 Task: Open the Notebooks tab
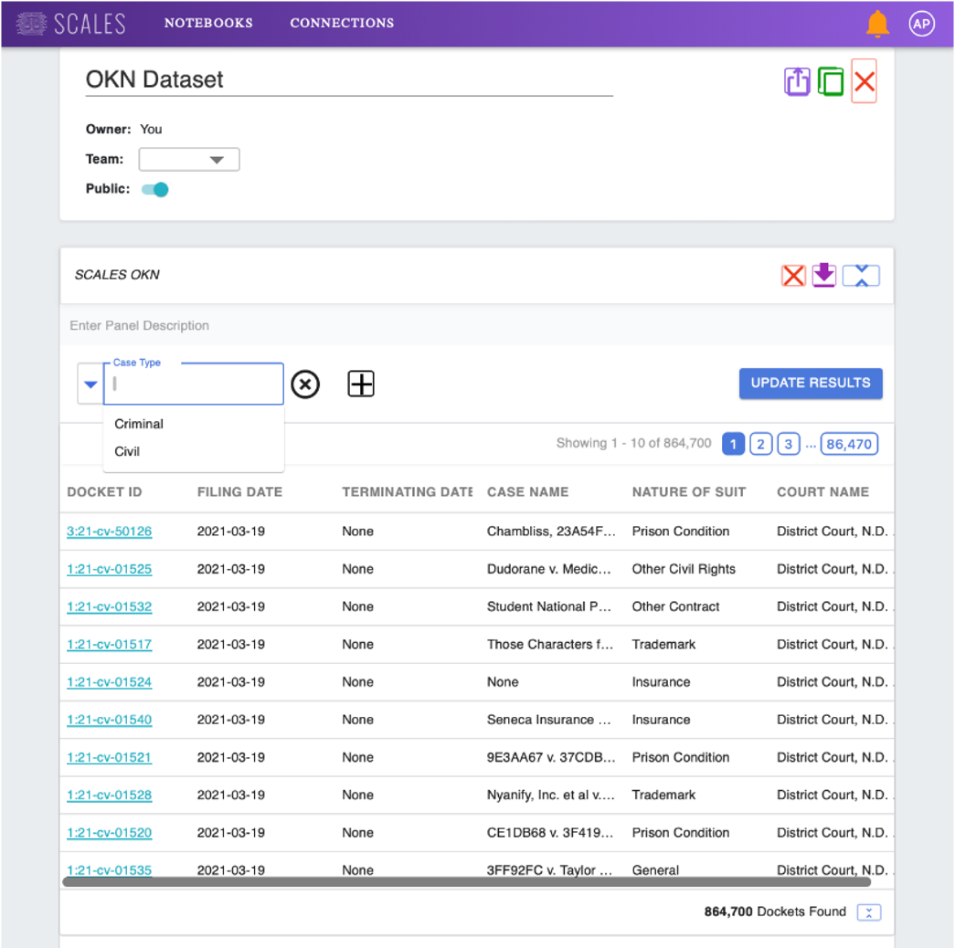coord(208,23)
